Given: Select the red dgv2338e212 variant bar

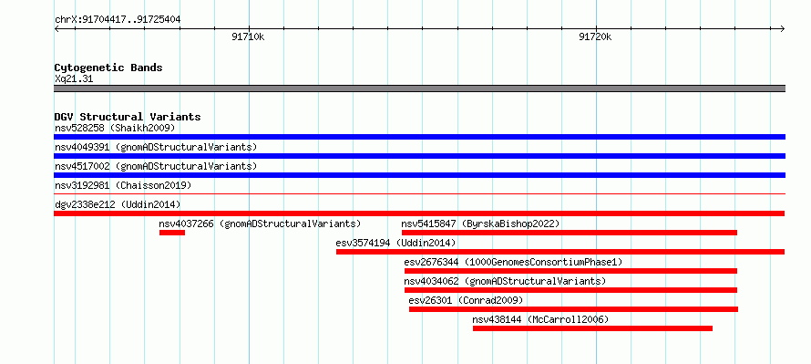Looking at the screenshot, I should pos(419,213).
